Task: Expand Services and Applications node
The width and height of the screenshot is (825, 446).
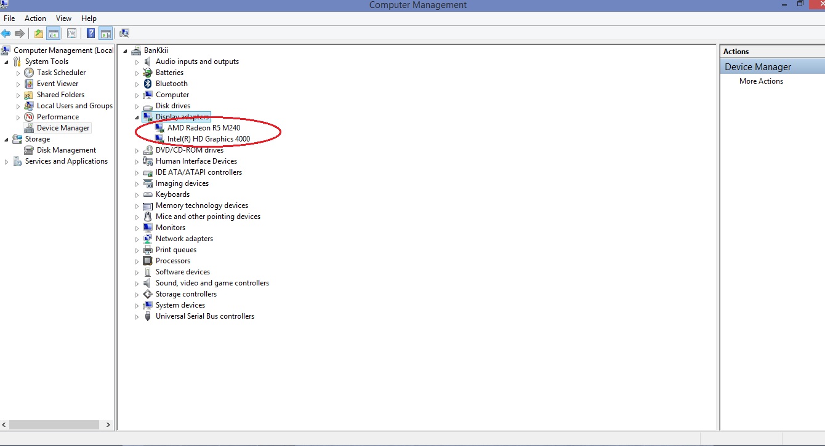Action: (7, 161)
